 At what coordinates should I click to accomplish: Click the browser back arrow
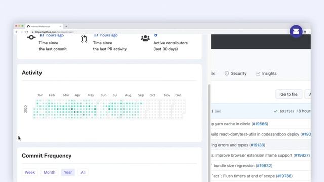(17, 32)
